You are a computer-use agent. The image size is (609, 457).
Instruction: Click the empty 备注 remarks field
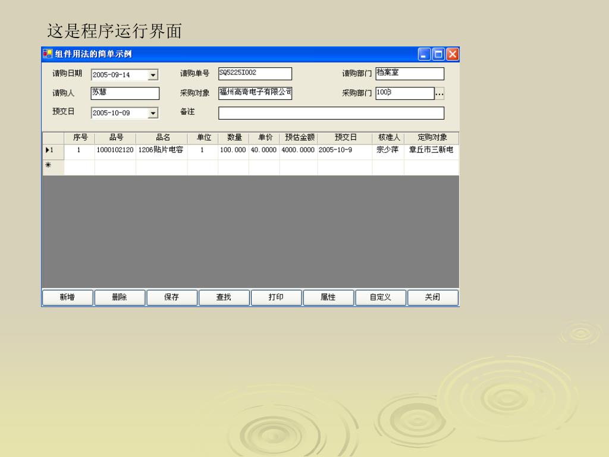coord(331,113)
